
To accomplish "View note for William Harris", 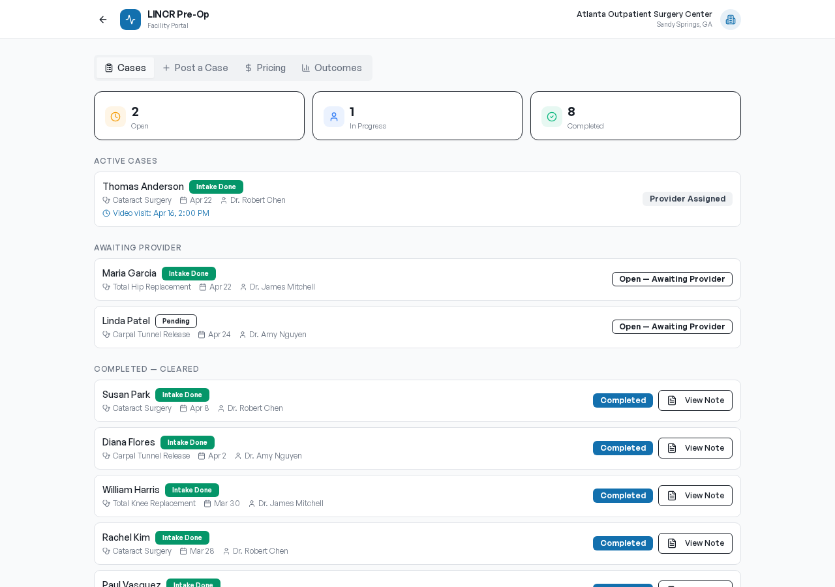I will (x=695, y=496).
